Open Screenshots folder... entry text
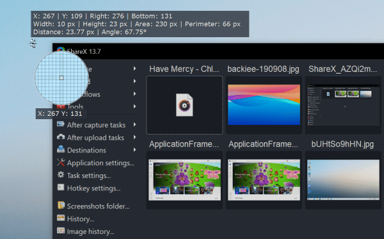 [x=98, y=206]
